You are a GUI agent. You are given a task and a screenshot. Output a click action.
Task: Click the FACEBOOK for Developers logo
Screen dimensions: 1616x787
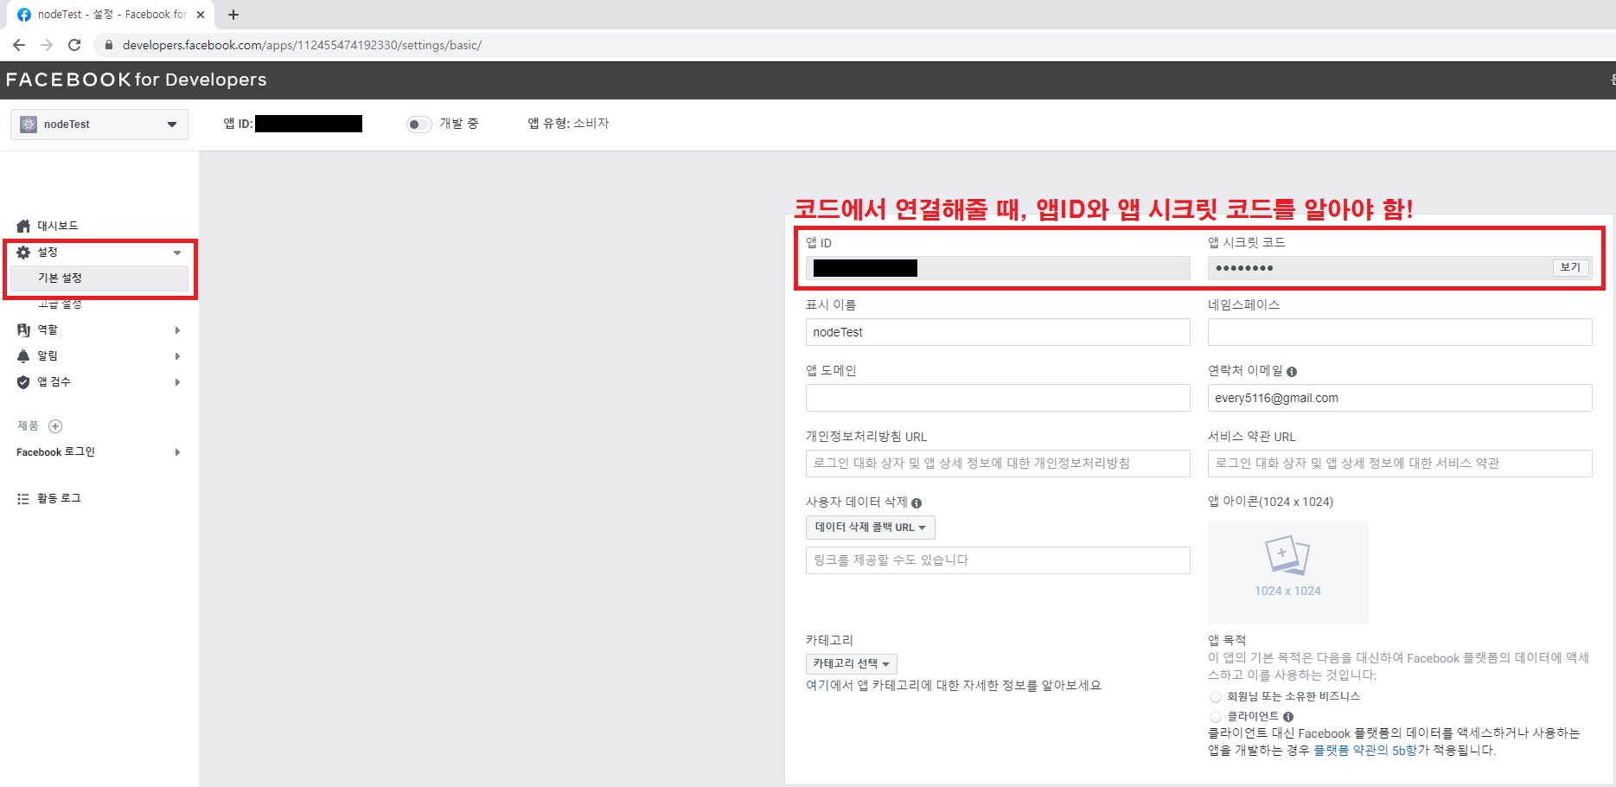click(x=137, y=80)
